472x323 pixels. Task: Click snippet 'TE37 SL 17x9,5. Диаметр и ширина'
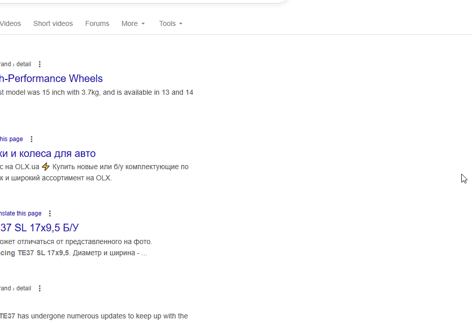point(76,253)
